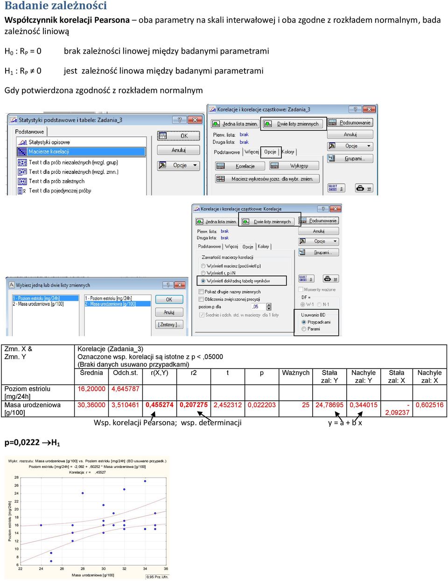The image size is (448, 581).
Task: Click the stepper beside the .05 p-level value
Action: click(269, 307)
